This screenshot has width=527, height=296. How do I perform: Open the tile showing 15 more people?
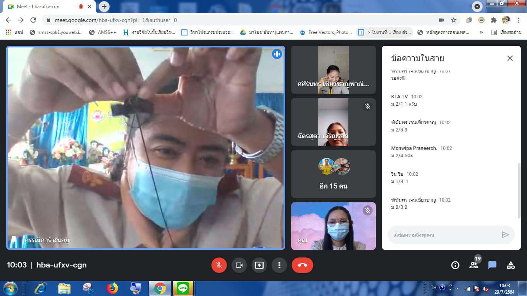[x=333, y=174]
